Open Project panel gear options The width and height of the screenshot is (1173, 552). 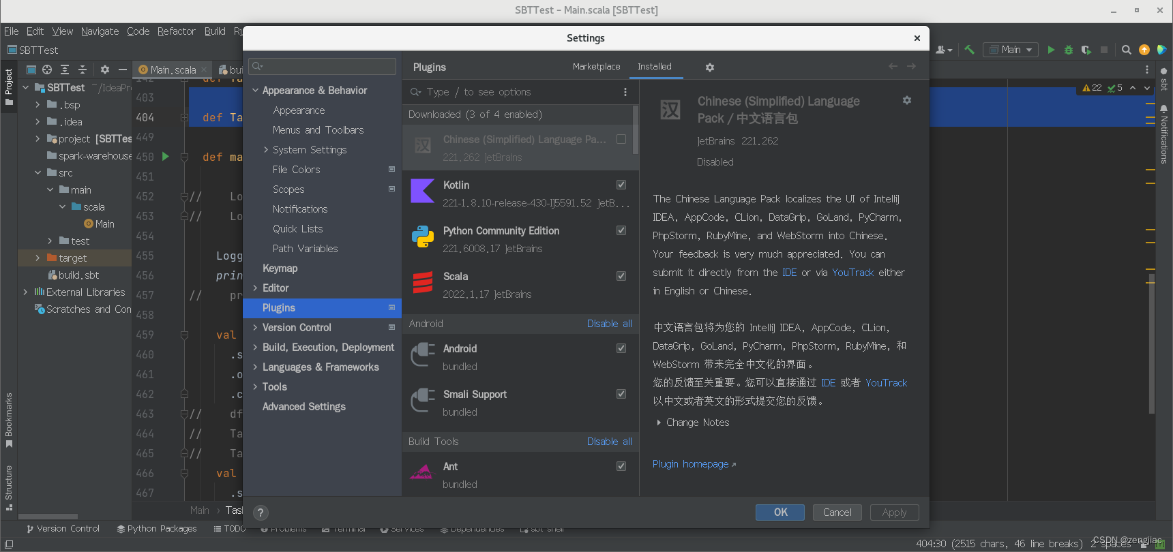(104, 70)
